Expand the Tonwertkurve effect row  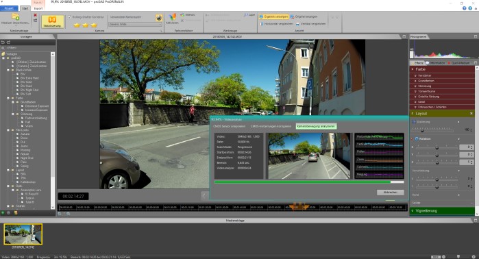click(x=442, y=91)
